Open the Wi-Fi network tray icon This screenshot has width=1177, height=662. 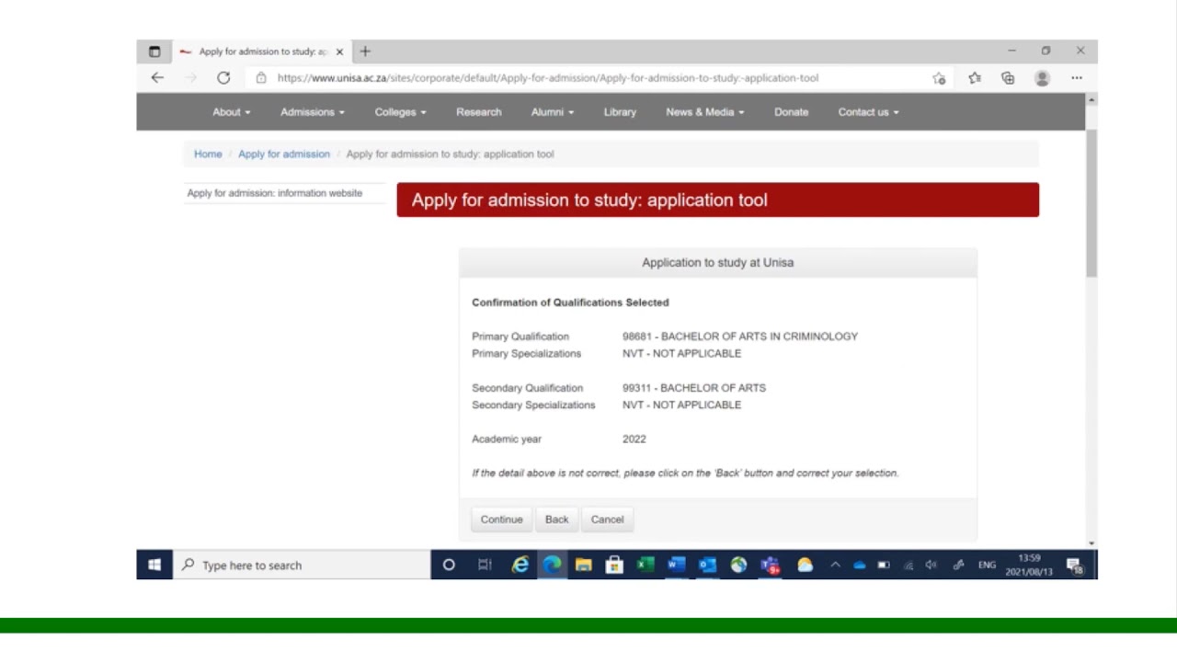click(x=908, y=565)
